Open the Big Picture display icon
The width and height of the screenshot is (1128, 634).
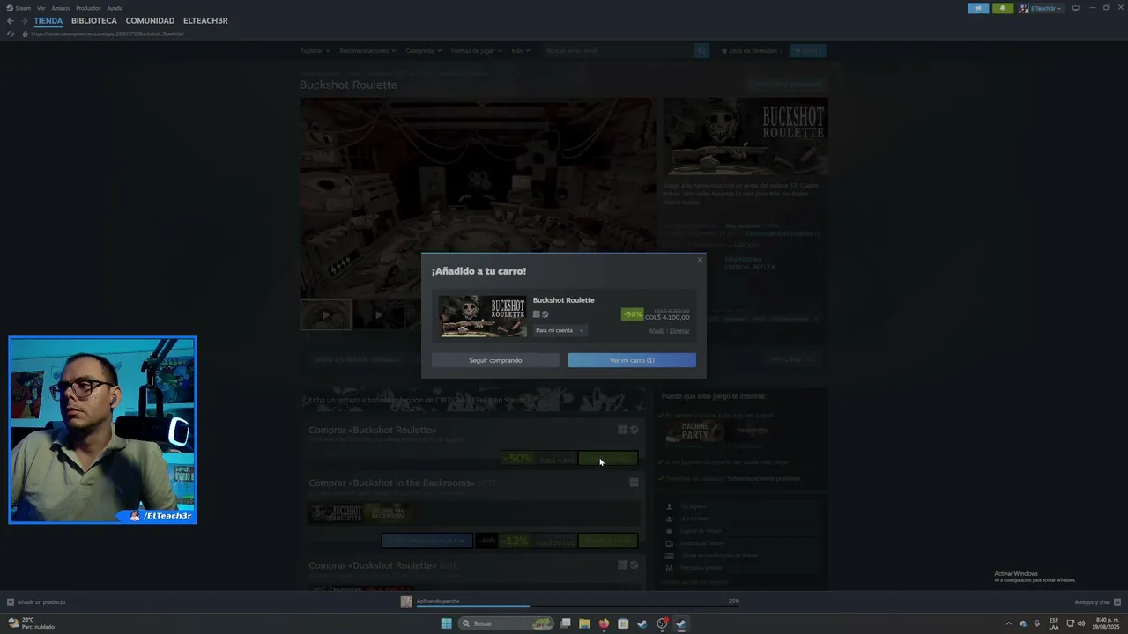1075,8
